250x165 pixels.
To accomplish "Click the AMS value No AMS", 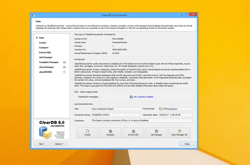I will (116, 53).
